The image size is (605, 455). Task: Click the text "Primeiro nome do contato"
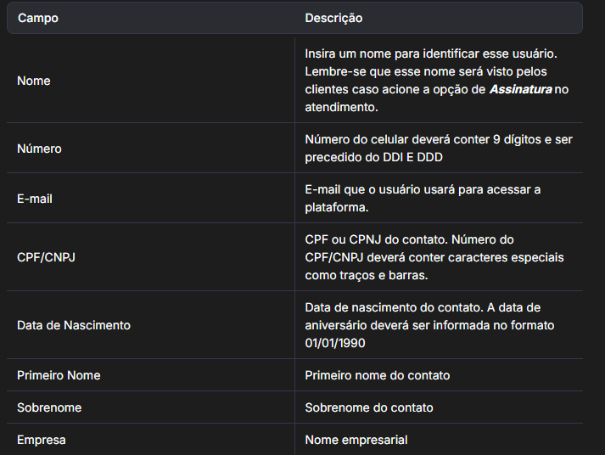tap(377, 375)
